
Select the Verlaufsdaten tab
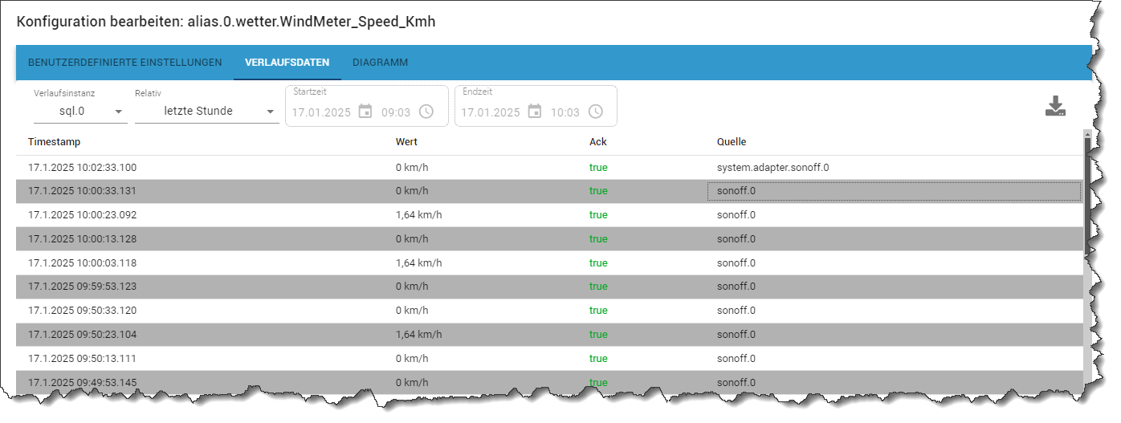click(x=287, y=63)
